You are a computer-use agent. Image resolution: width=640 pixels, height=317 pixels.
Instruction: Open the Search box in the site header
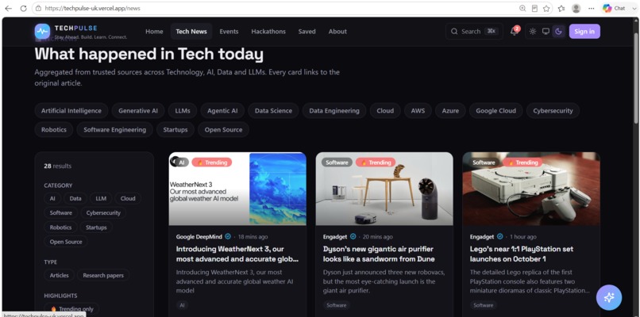tap(474, 32)
